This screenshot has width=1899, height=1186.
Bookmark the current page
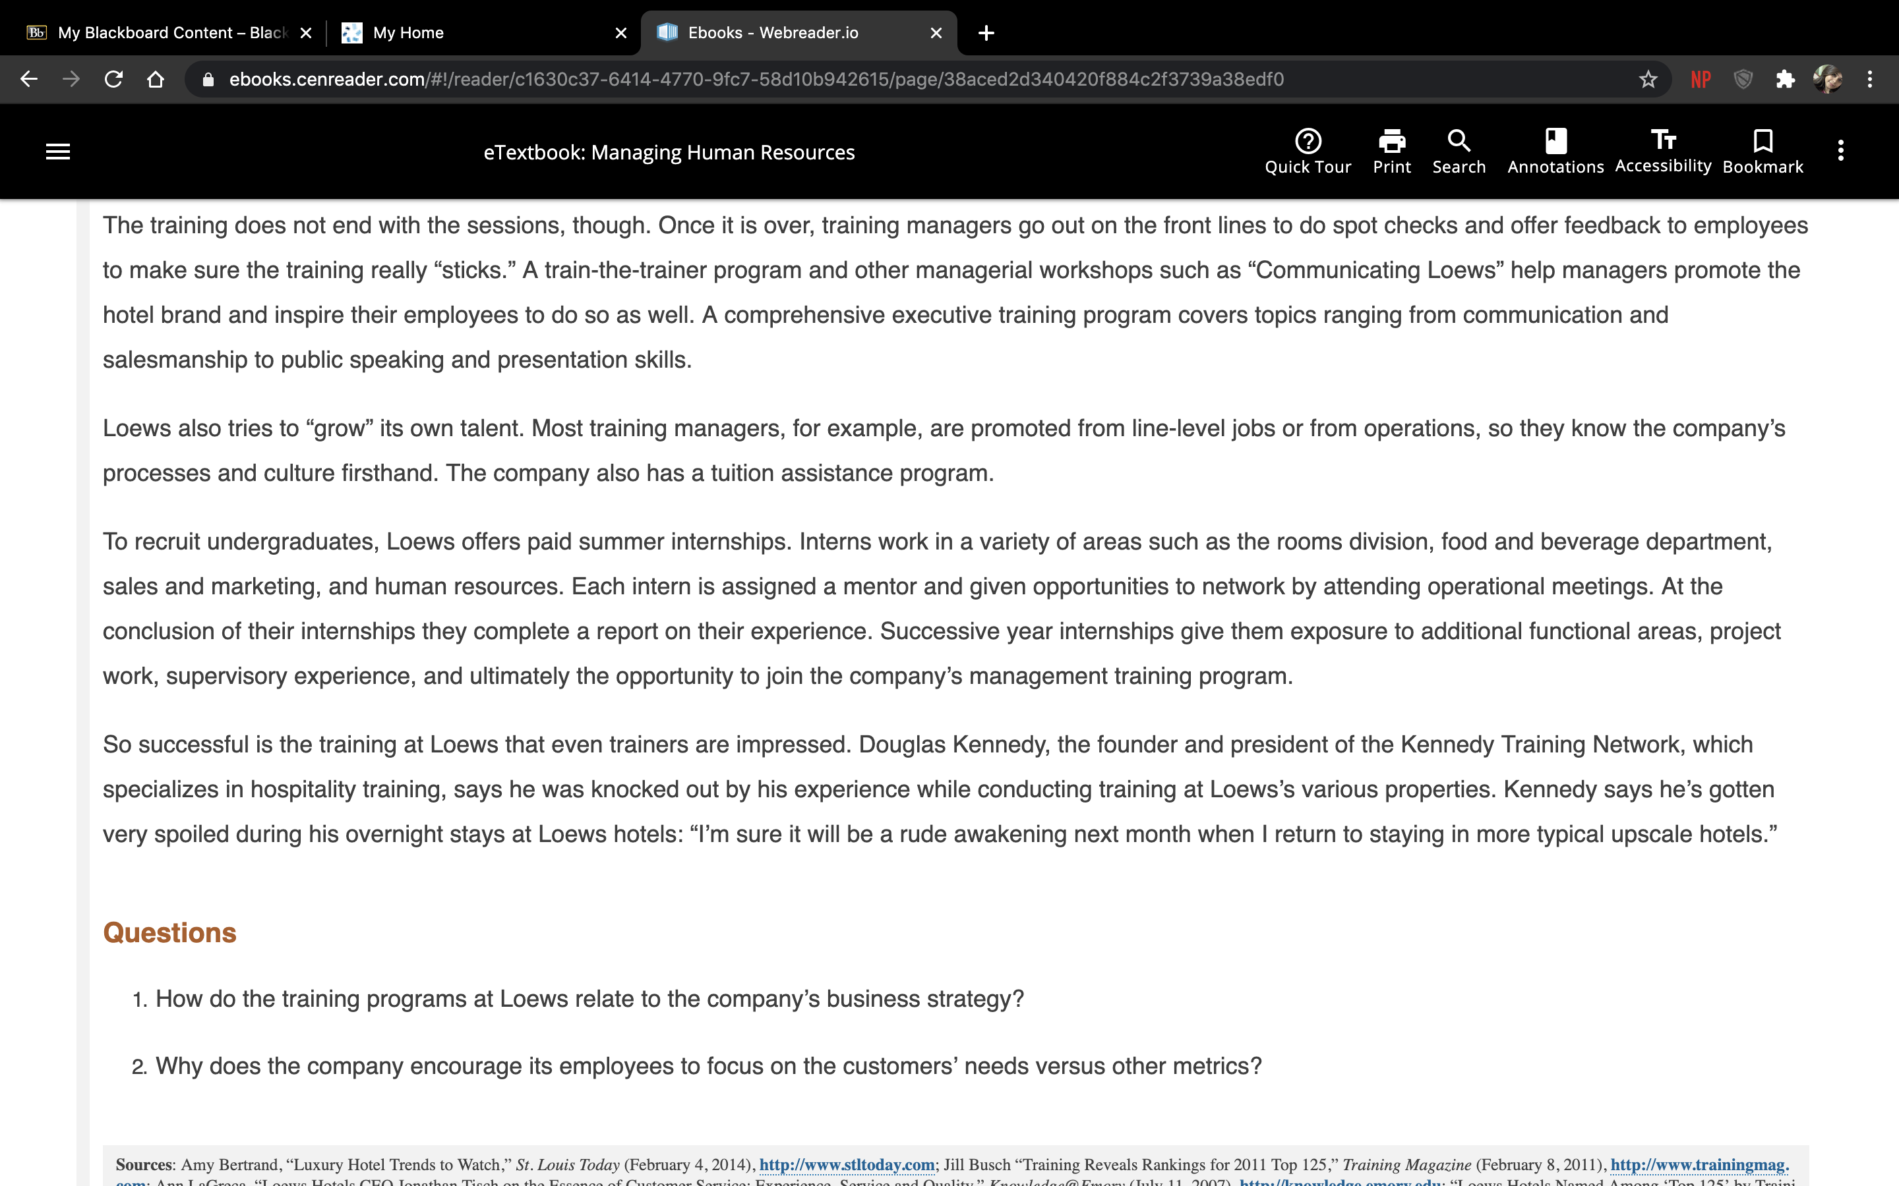click(1763, 152)
